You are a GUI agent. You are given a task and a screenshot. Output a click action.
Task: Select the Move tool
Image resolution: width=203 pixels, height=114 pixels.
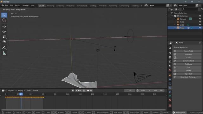point(4,26)
